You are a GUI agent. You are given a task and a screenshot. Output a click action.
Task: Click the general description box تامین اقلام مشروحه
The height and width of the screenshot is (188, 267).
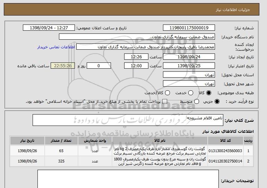[x=128, y=120]
